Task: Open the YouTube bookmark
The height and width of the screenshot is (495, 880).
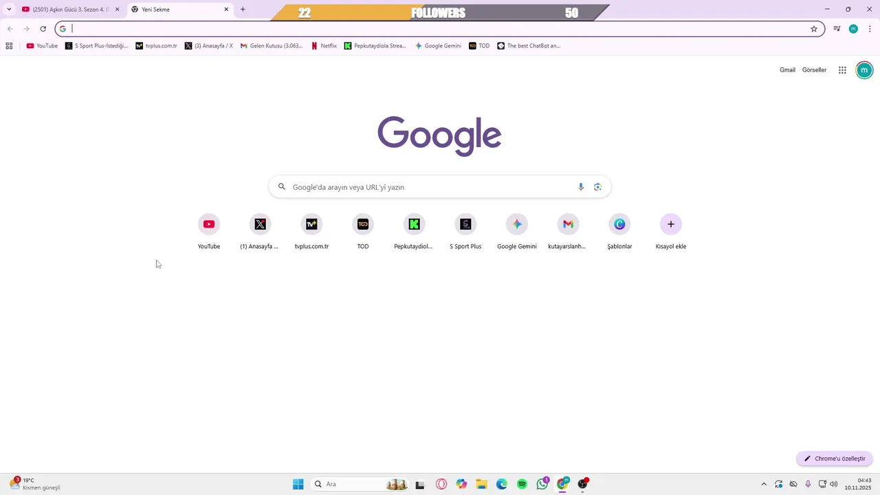Action: click(x=42, y=46)
